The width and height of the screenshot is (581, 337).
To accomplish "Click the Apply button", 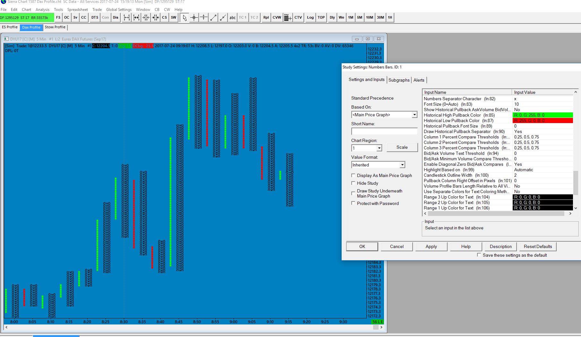I will pyautogui.click(x=431, y=246).
